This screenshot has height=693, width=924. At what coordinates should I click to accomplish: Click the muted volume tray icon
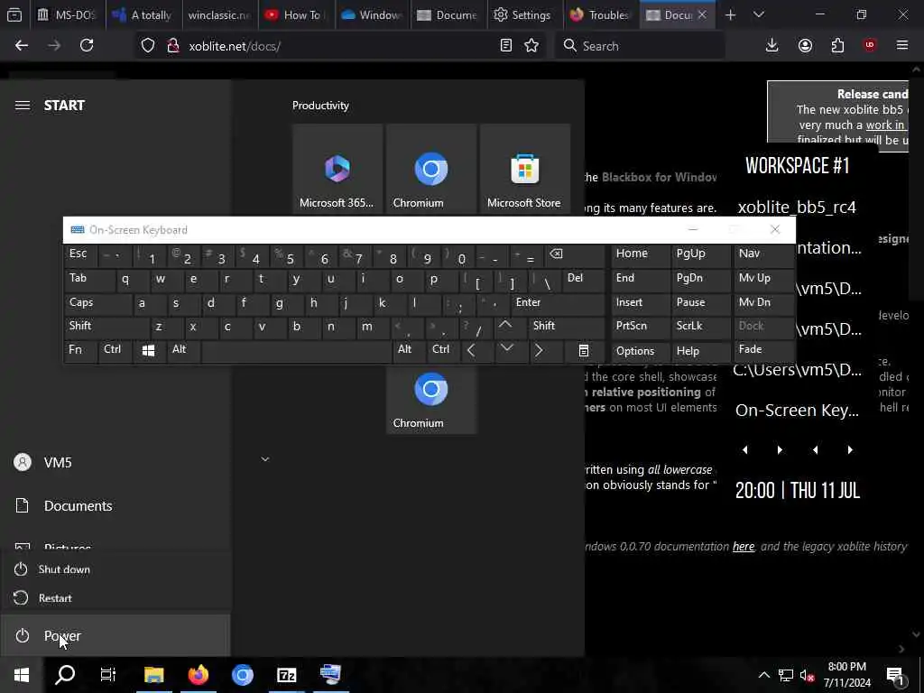tap(808, 675)
